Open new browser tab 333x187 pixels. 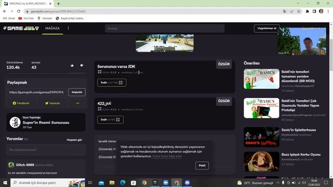coord(58,4)
